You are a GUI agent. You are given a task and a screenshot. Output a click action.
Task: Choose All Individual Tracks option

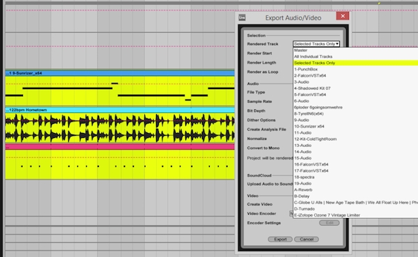[x=355, y=56]
